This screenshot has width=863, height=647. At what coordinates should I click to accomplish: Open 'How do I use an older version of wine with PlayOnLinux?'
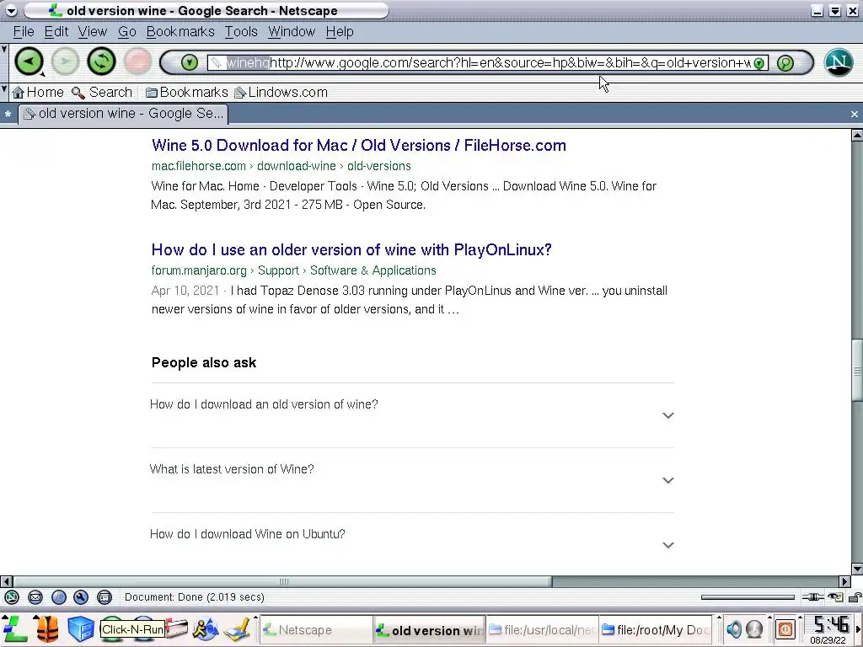pos(351,249)
